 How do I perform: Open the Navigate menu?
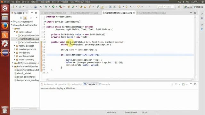coord(45,2)
